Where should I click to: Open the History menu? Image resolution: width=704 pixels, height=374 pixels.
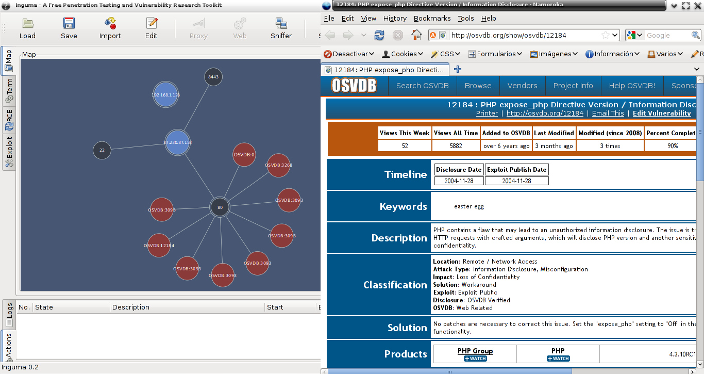(395, 18)
